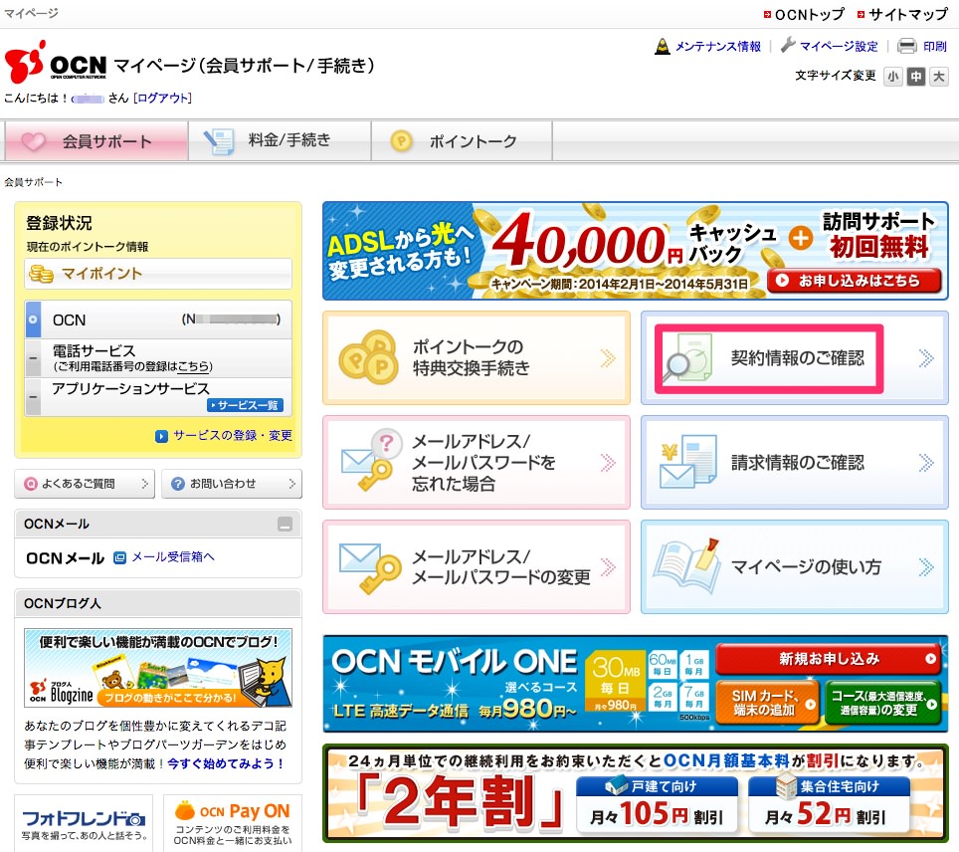Click the yen invoice icon for 請求情報
The image size is (959, 852).
tap(688, 462)
